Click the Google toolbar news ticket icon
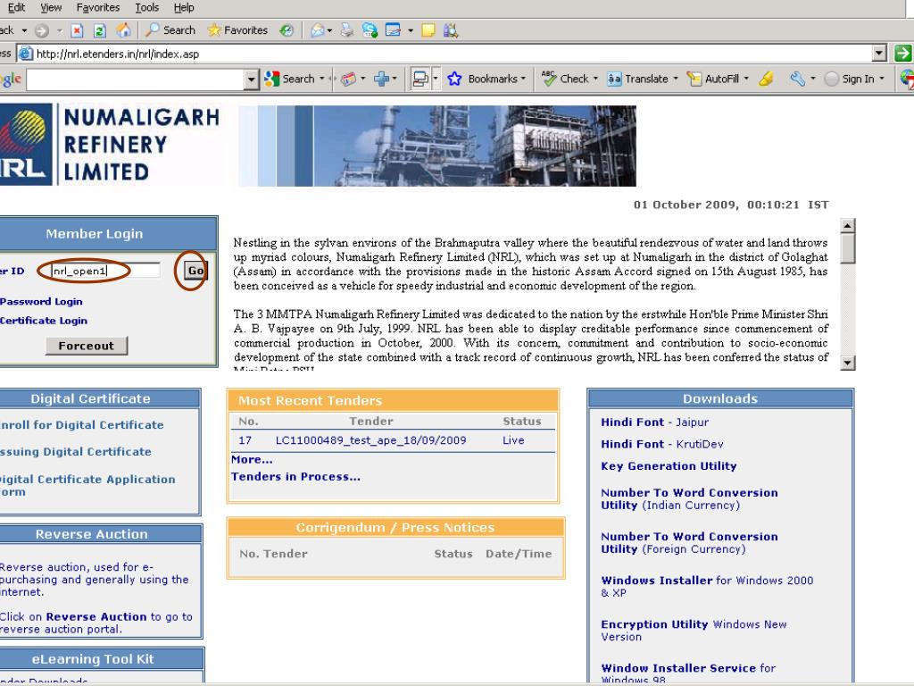The height and width of the screenshot is (686, 914). pyautogui.click(x=349, y=79)
